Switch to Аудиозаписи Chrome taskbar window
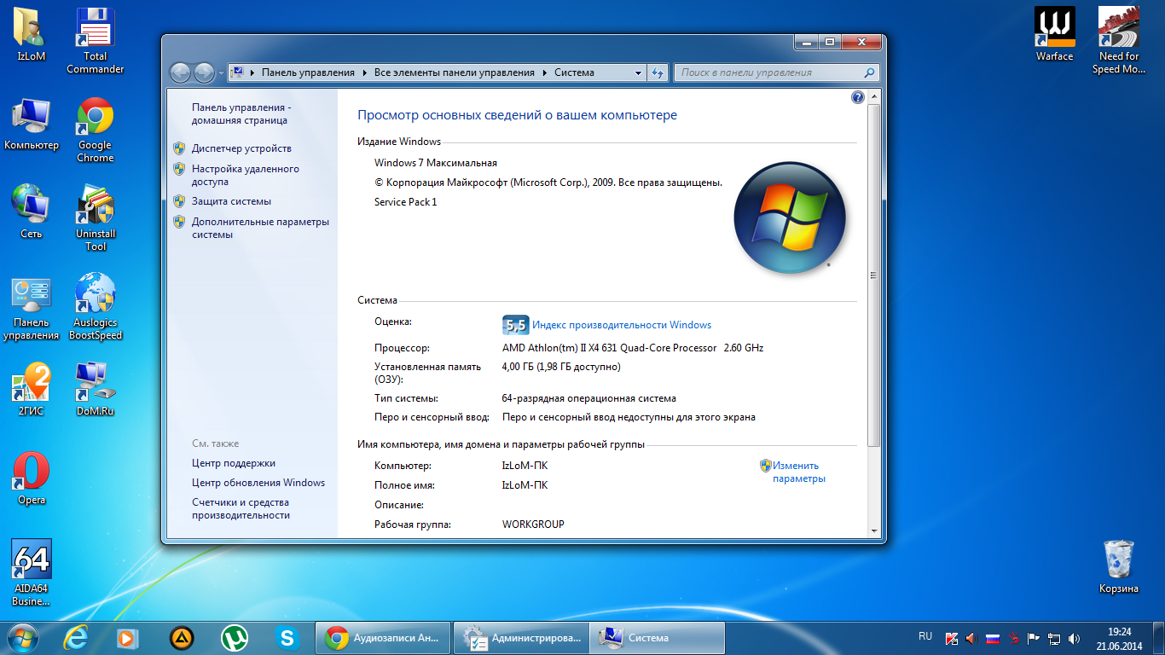 pos(383,638)
